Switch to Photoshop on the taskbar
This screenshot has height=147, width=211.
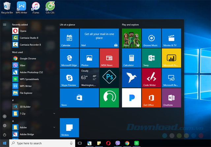click(89, 143)
